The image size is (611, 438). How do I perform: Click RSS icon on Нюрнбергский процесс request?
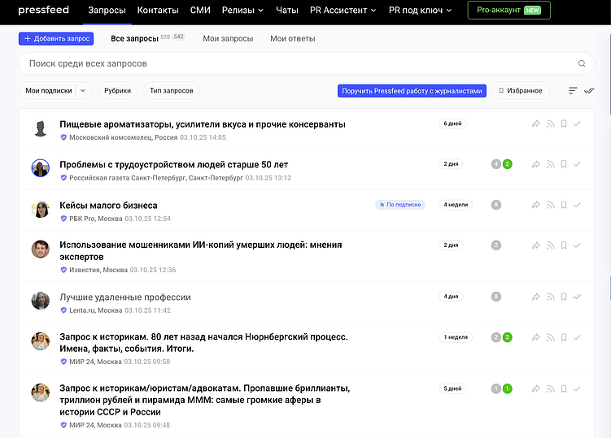coord(550,337)
